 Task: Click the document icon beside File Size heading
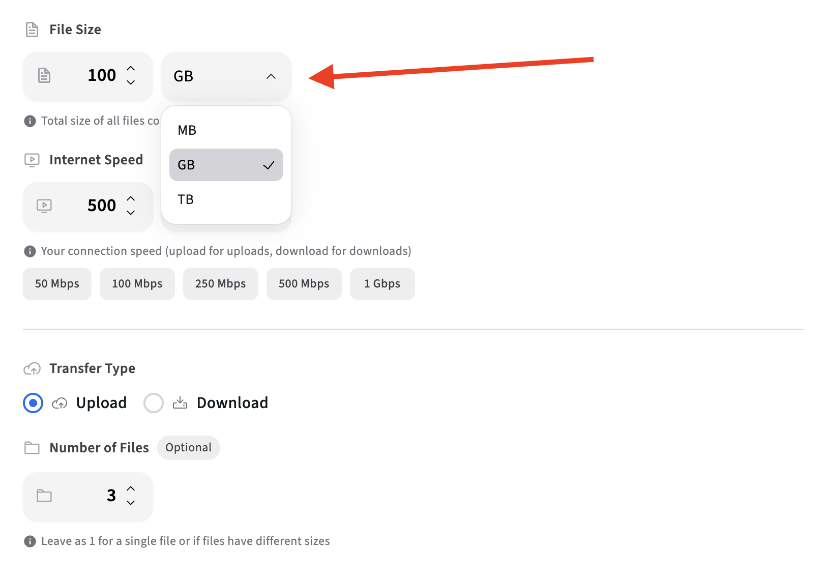point(32,30)
